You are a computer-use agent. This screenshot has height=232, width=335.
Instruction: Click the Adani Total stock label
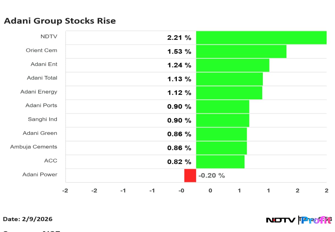pyautogui.click(x=42, y=78)
